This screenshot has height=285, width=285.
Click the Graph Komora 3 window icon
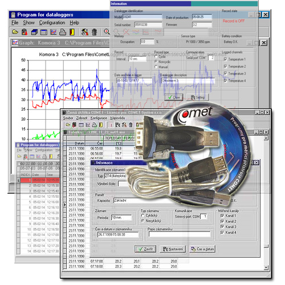pyautogui.click(x=15, y=43)
